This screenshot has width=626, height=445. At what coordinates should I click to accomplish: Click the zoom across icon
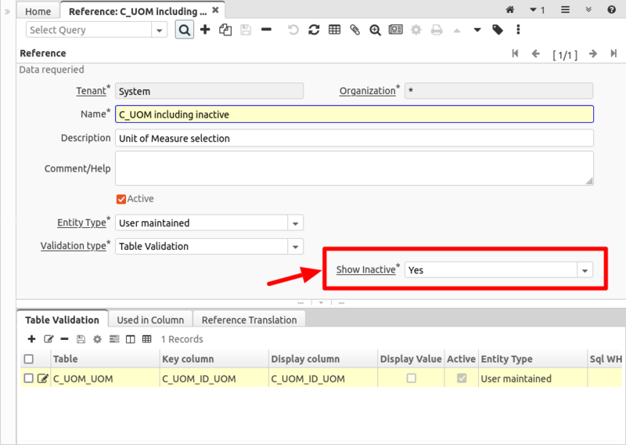[x=375, y=30]
